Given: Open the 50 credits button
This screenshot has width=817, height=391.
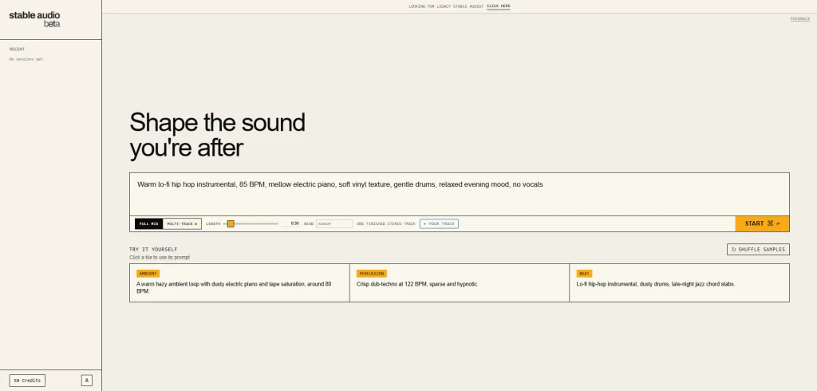Looking at the screenshot, I should [27, 381].
